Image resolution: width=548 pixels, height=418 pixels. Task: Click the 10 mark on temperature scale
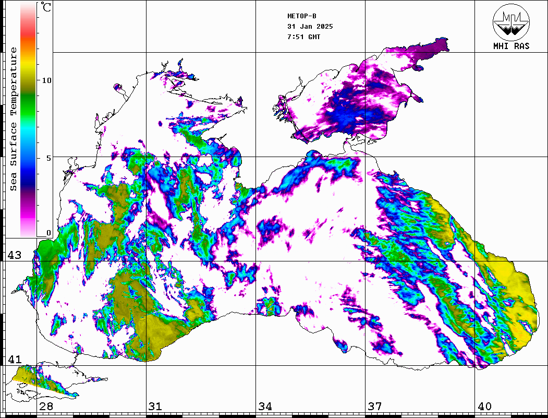[x=46, y=80]
